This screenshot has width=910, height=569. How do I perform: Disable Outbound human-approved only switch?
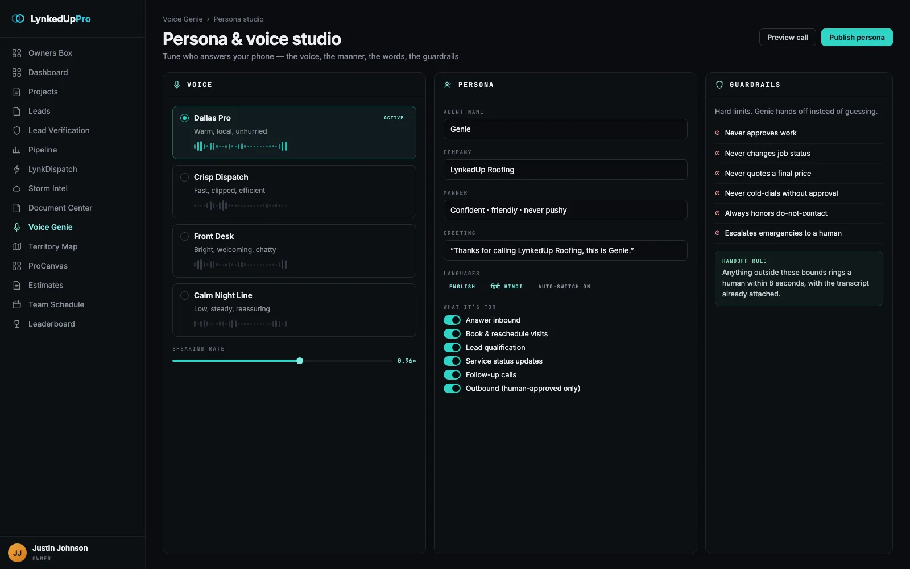[452, 389]
